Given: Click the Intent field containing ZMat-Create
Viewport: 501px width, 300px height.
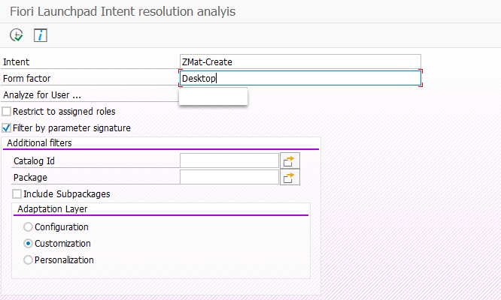Looking at the screenshot, I should (x=300, y=61).
